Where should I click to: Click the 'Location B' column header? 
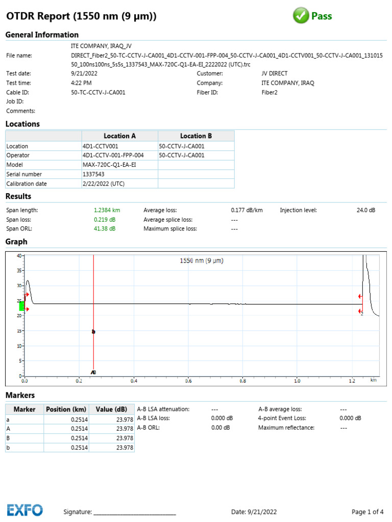click(196, 136)
